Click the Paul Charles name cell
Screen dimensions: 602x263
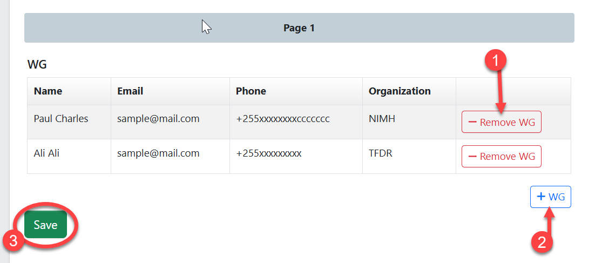click(x=60, y=119)
